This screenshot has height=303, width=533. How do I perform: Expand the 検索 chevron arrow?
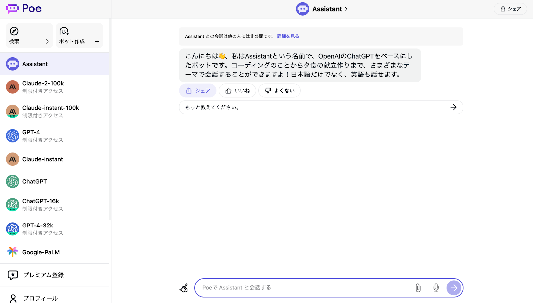47,42
